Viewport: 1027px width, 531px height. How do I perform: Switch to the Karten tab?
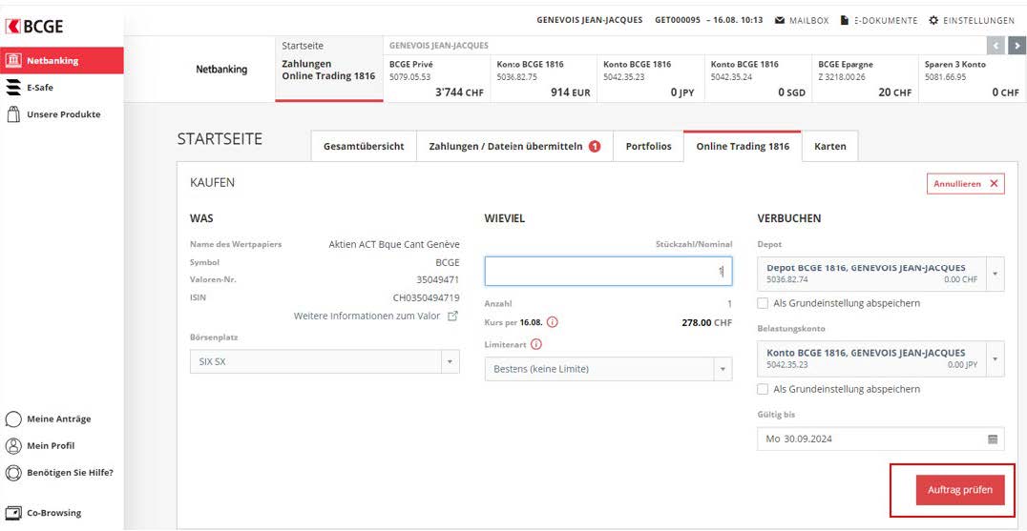coord(829,147)
